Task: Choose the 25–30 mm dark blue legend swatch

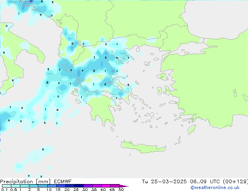Action: coord(79,186)
